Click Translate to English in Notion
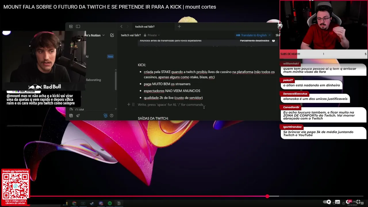368x207 pixels. (251, 35)
